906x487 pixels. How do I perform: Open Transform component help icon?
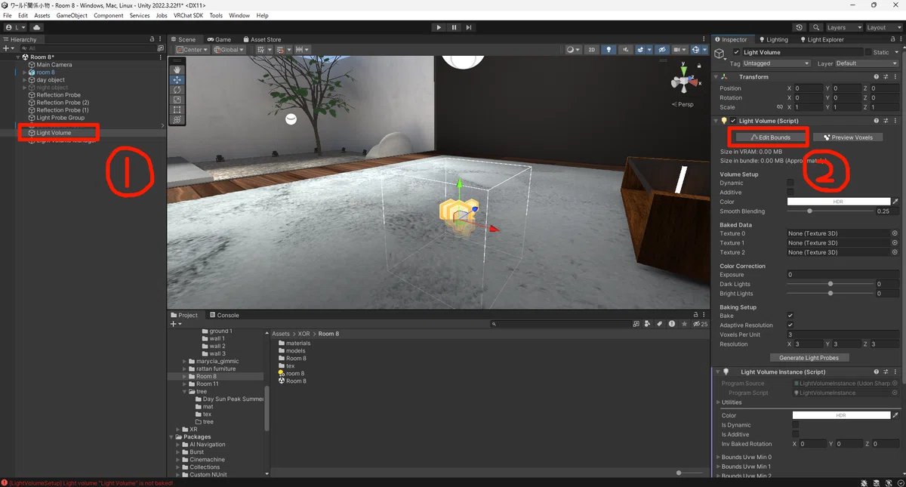tap(877, 77)
